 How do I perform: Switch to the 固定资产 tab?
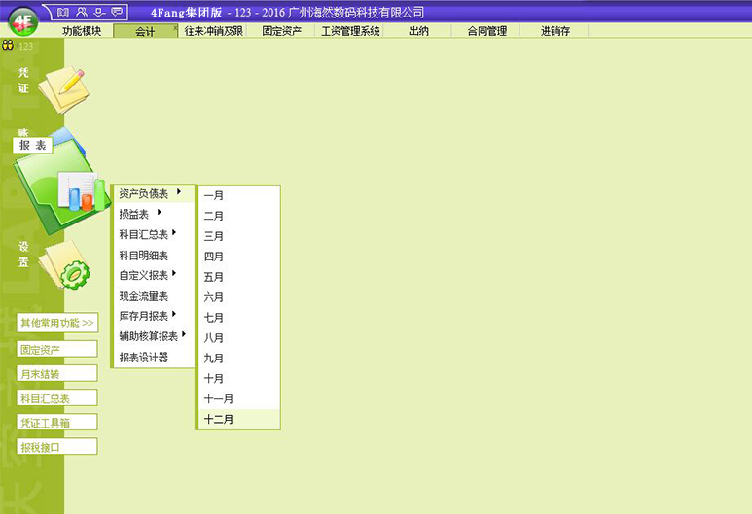(x=281, y=31)
